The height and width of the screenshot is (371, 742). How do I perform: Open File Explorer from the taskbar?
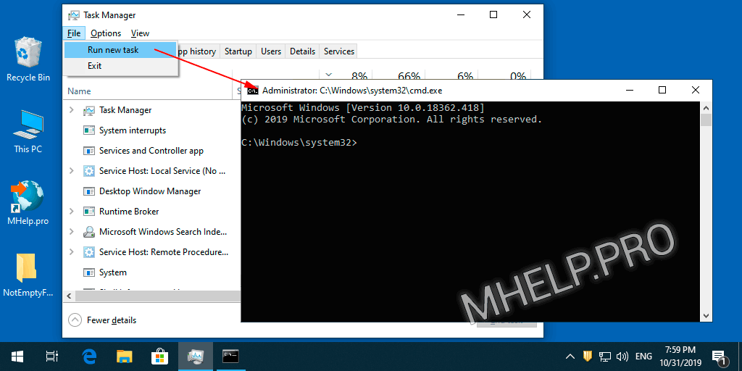pyautogui.click(x=125, y=356)
